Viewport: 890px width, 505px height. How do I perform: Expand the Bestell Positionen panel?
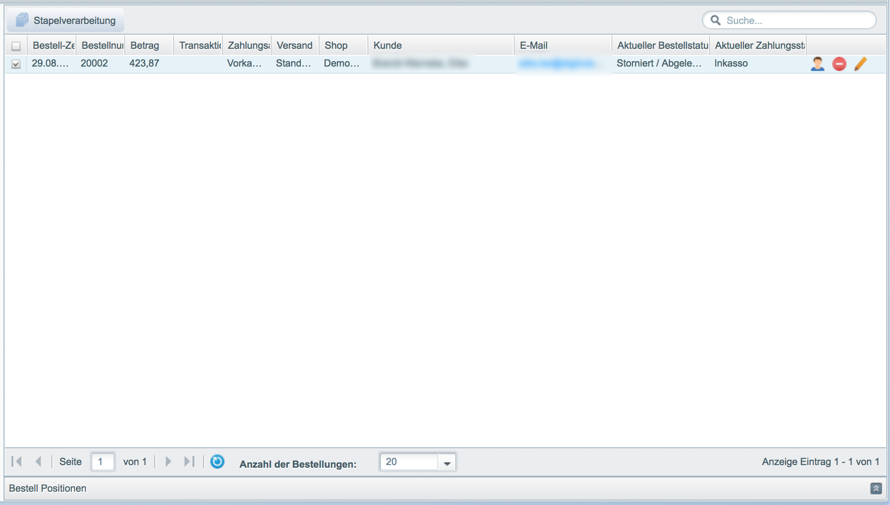coord(876,488)
